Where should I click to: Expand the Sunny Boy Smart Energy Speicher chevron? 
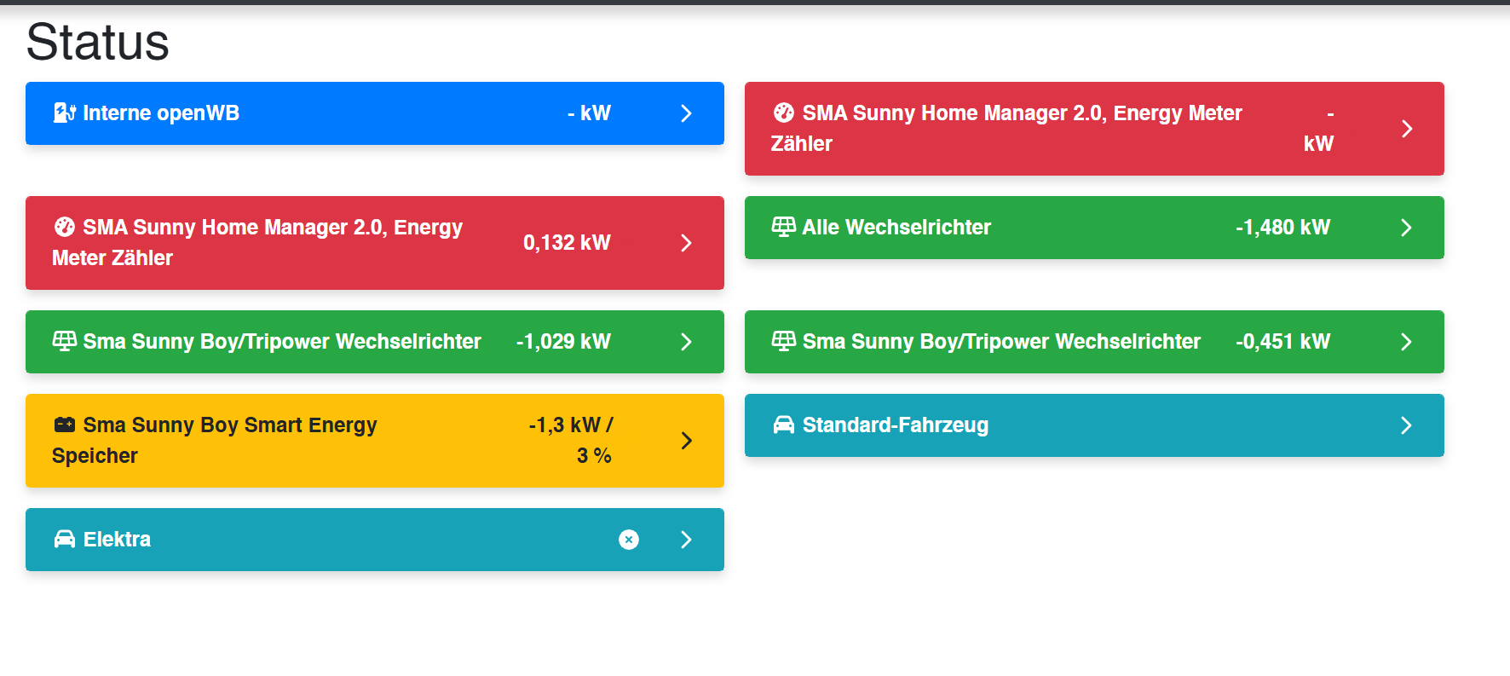686,441
